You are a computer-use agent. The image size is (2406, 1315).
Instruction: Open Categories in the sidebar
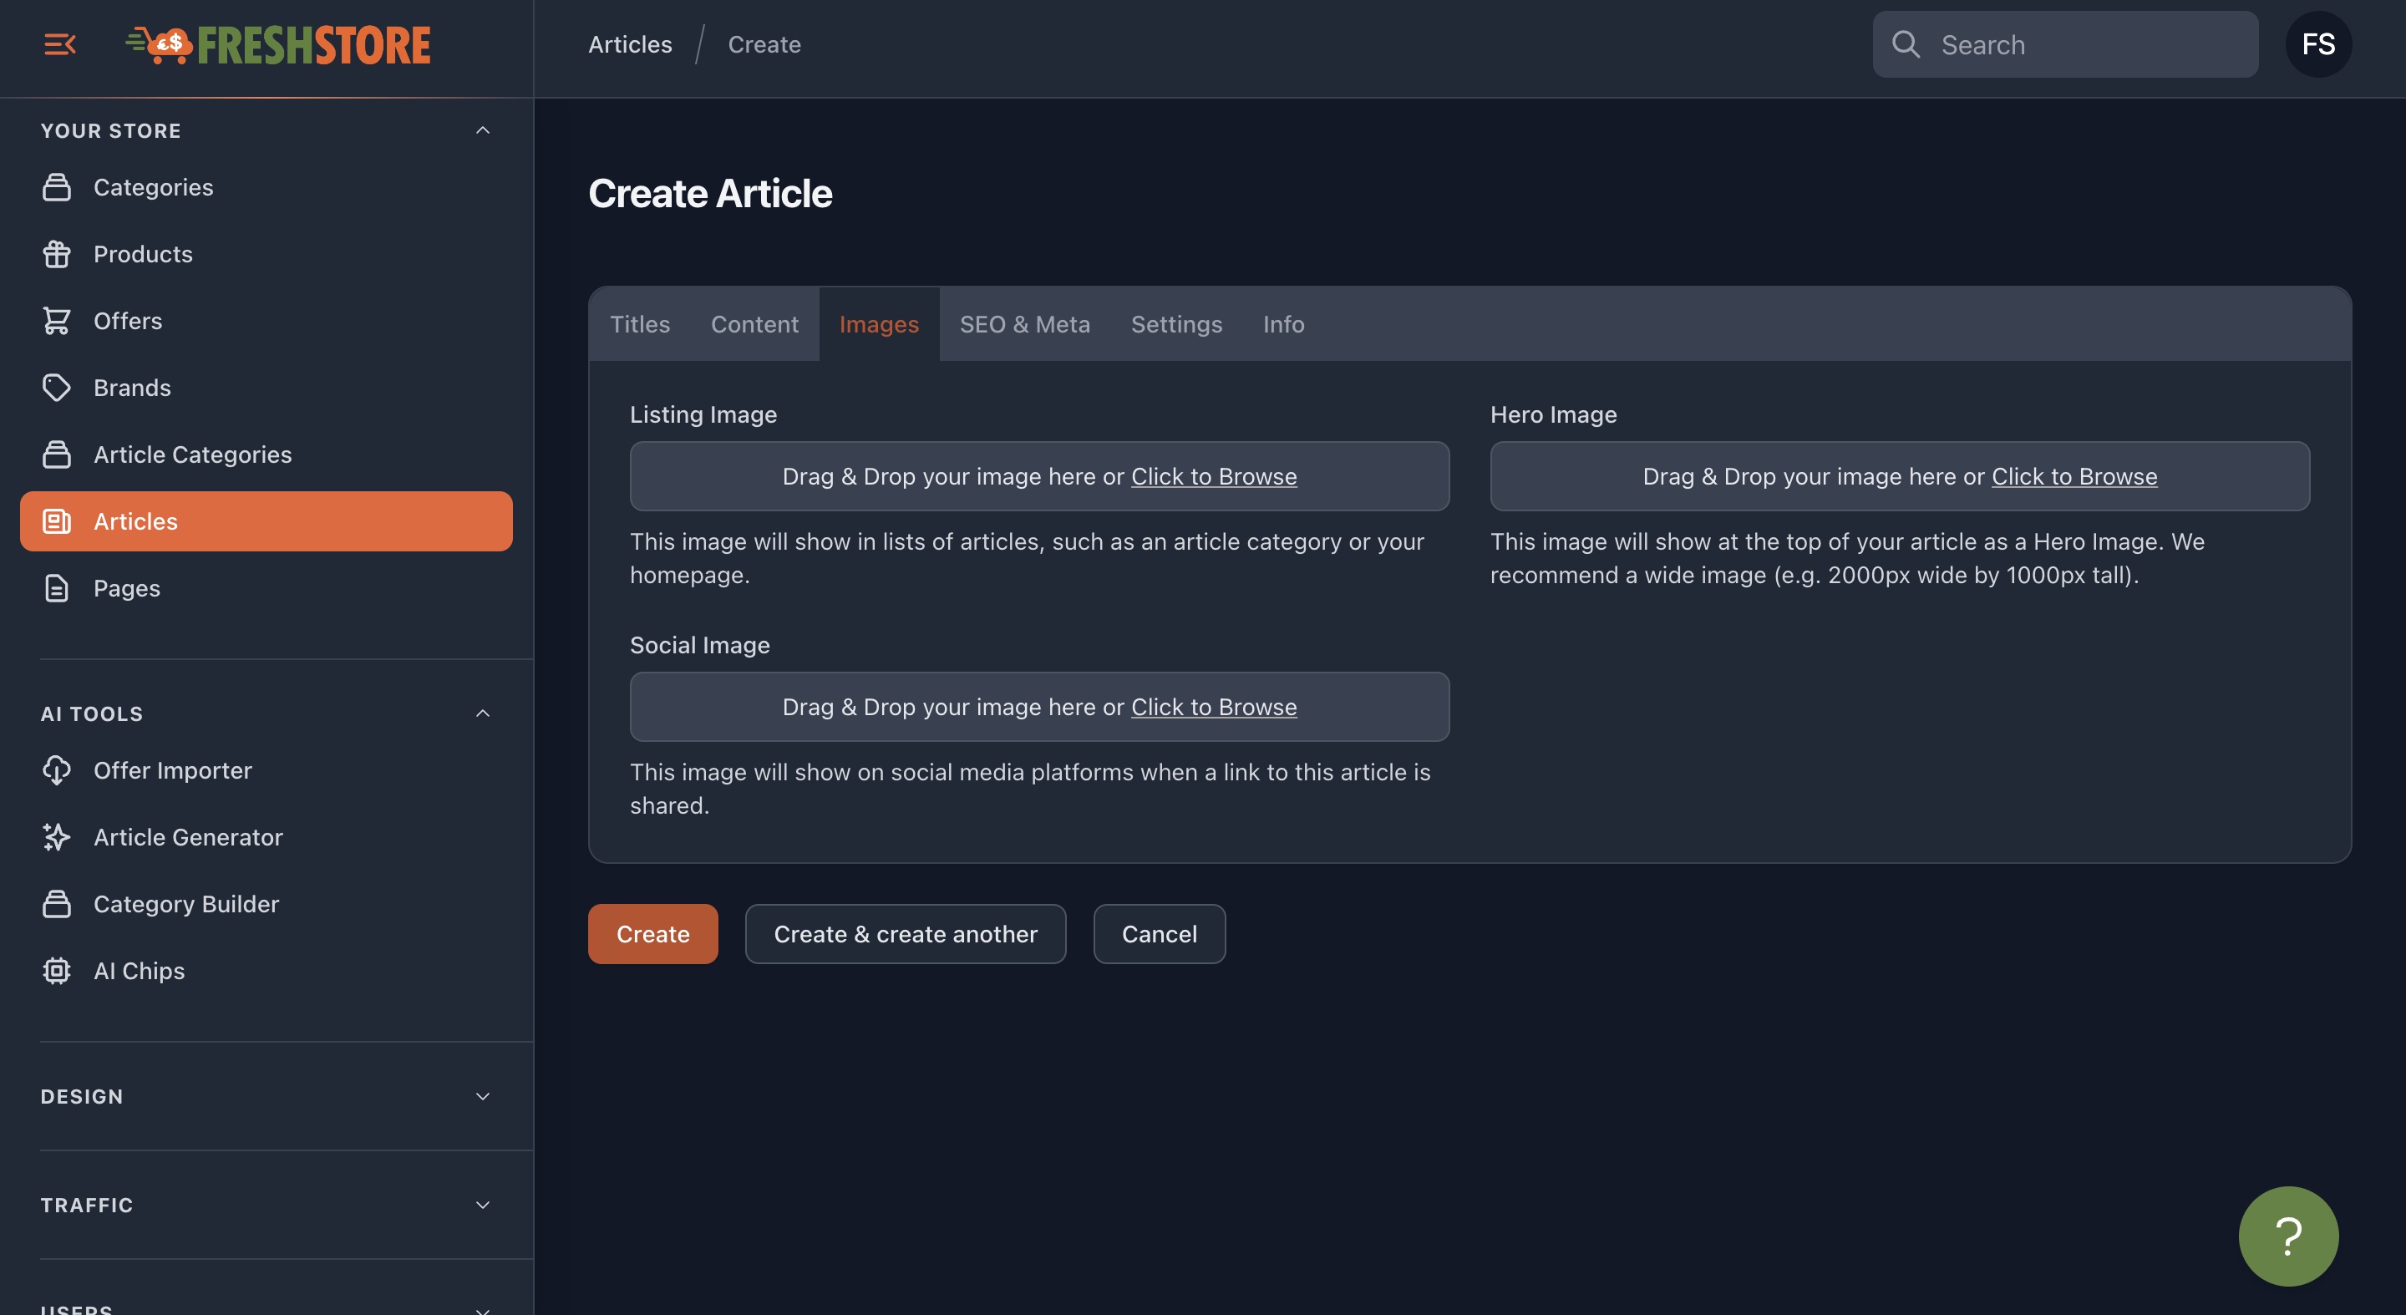(266, 187)
